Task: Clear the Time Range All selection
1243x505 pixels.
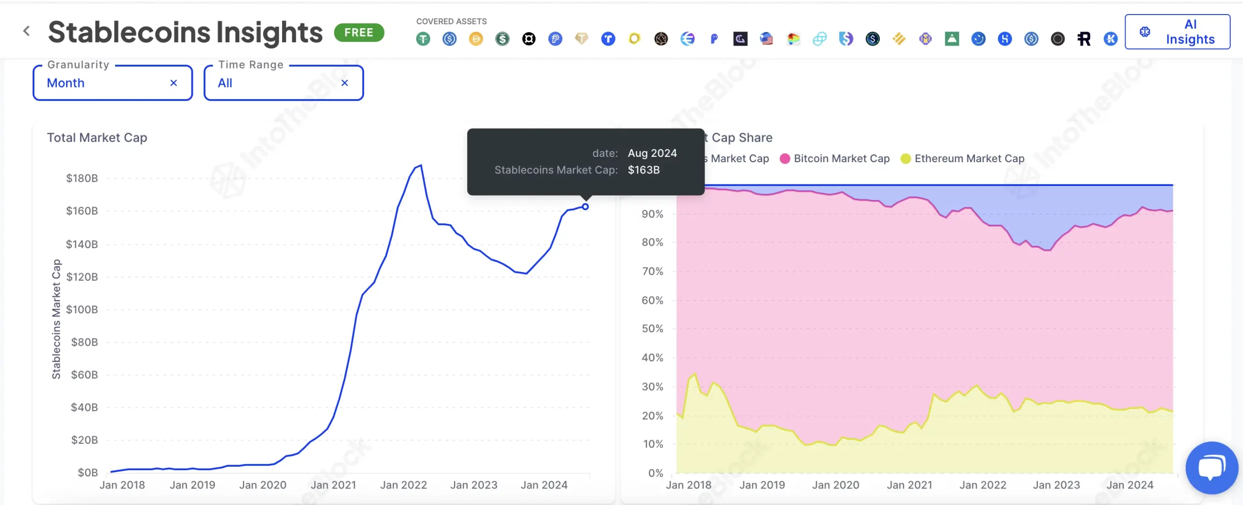Action: [x=344, y=83]
